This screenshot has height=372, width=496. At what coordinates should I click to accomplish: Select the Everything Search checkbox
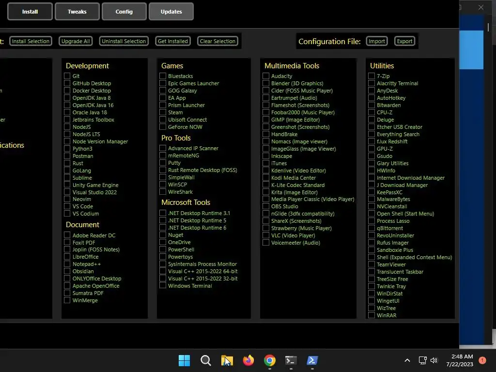[372, 134]
